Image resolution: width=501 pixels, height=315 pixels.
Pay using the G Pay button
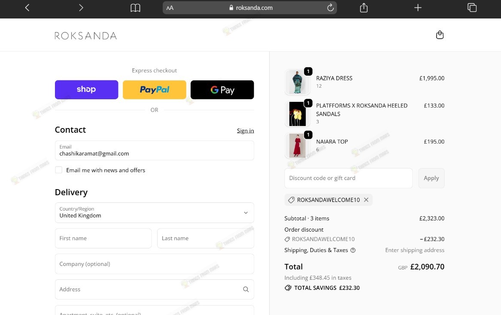tap(222, 89)
